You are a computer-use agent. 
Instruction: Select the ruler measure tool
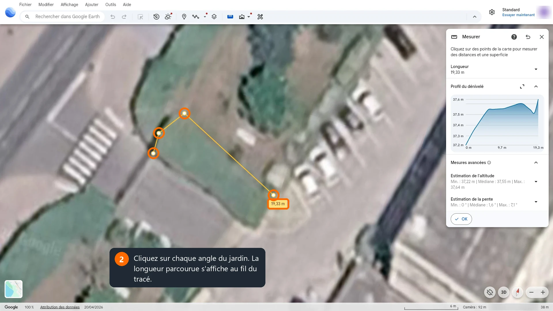click(x=230, y=17)
